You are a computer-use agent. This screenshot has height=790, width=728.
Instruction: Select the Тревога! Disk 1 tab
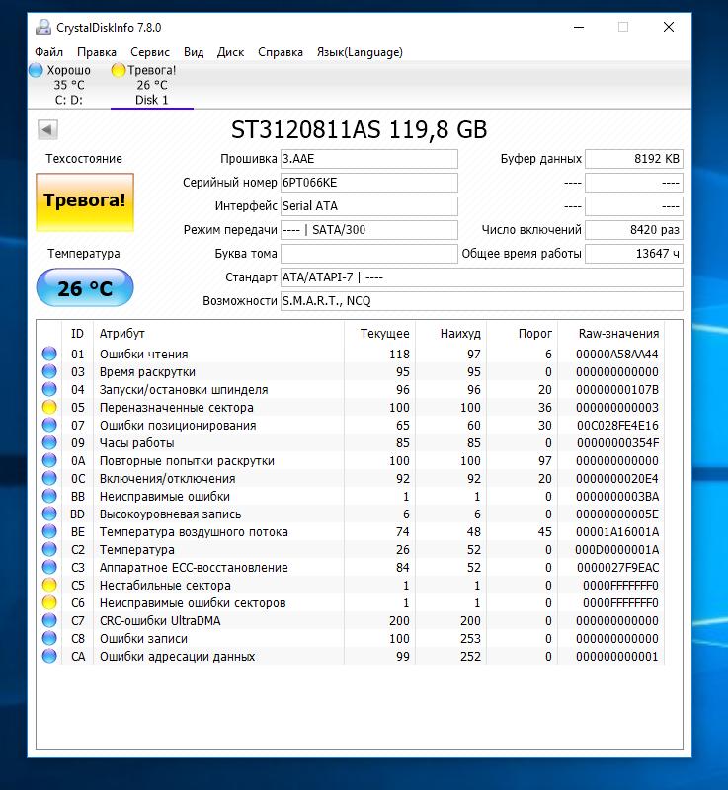click(152, 85)
